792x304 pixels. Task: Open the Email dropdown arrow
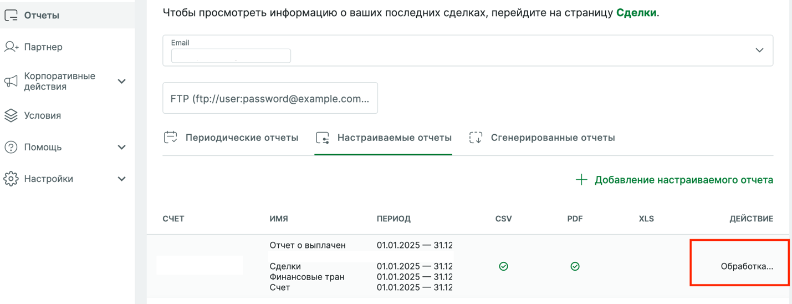pyautogui.click(x=759, y=50)
